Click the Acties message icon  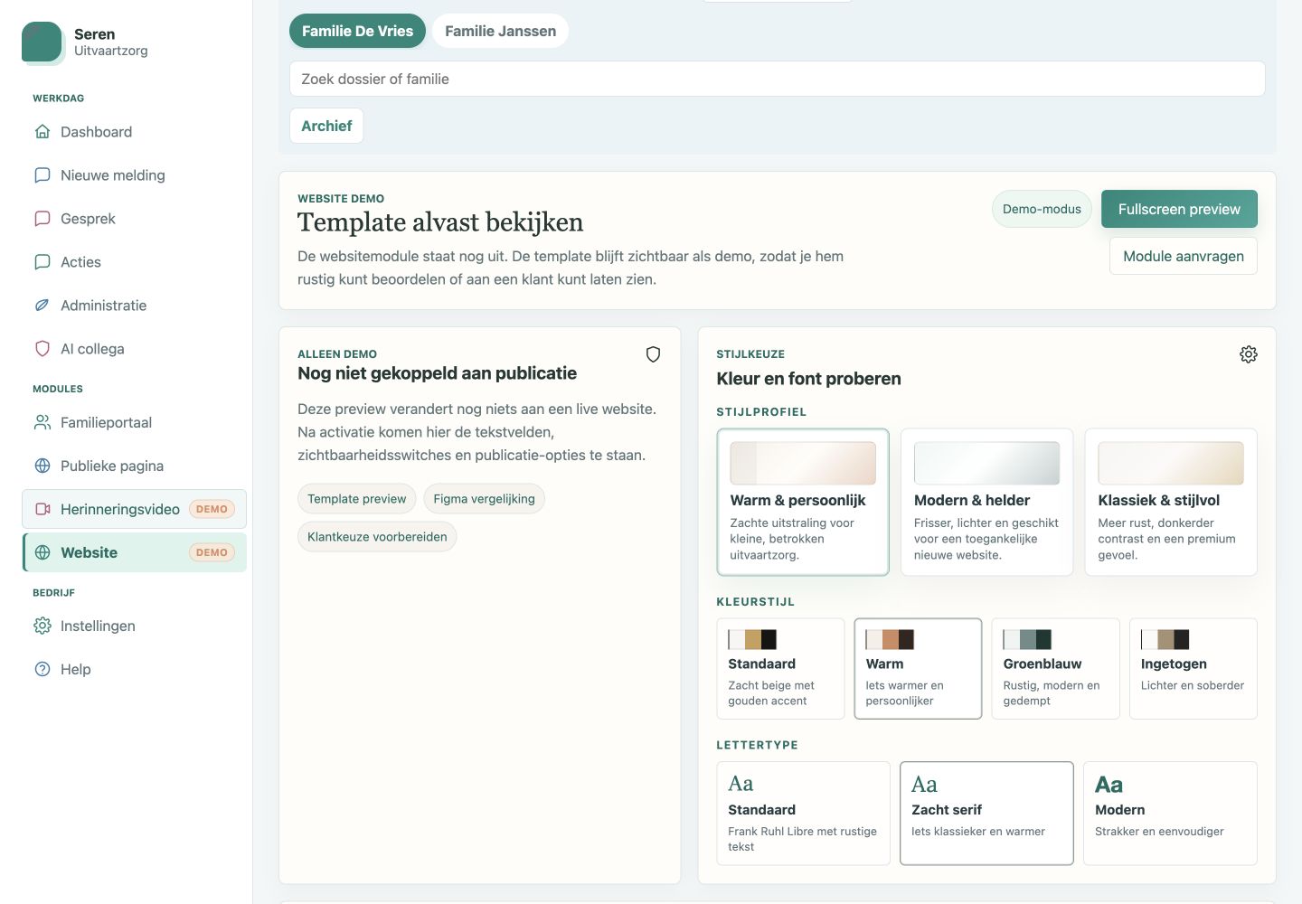[x=42, y=262]
